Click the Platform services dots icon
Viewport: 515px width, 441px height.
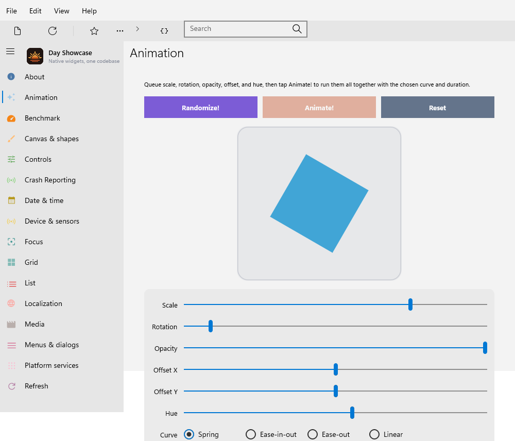(11, 365)
